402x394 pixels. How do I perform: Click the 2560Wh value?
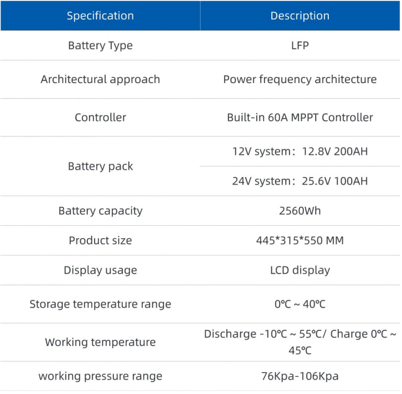300,211
